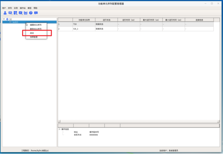
Task: Click the 运行状态 column header
Action: 106,20
